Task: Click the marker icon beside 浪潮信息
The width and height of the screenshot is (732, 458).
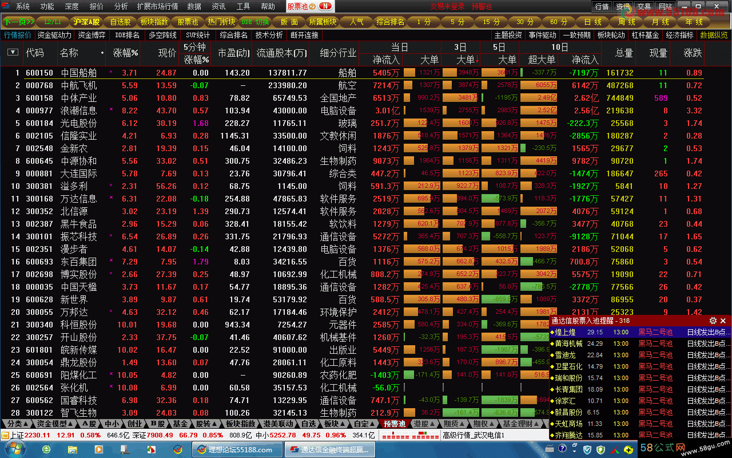Action: 111,109
